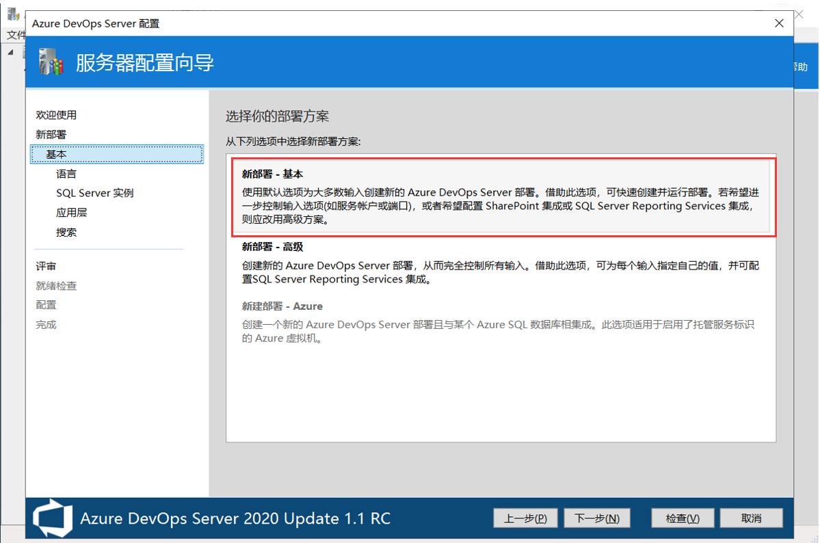Open the 语言 step in sidebar
This screenshot has height=543, width=820.
66,174
